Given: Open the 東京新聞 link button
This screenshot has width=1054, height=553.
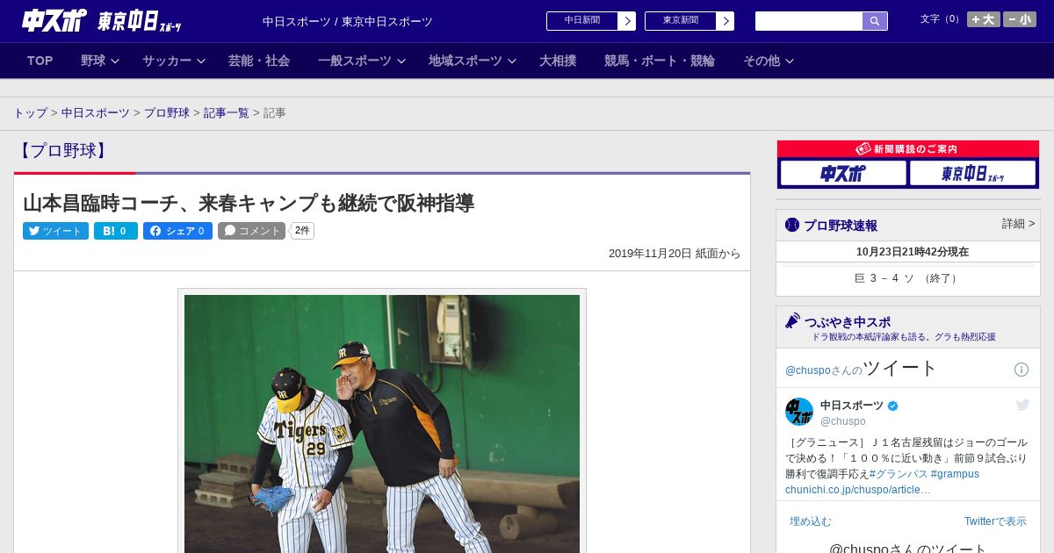Looking at the screenshot, I should point(681,21).
